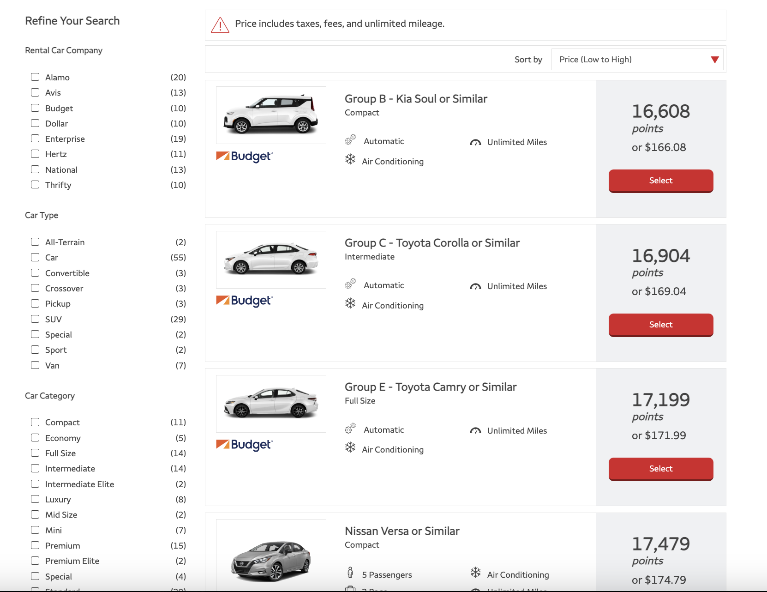
Task: Tick the Budget company filter checkbox
Action: 35,108
